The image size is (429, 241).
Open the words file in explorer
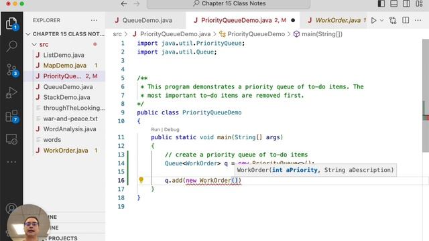click(52, 140)
